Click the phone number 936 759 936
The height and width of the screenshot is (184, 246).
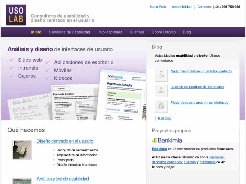[x=231, y=7]
